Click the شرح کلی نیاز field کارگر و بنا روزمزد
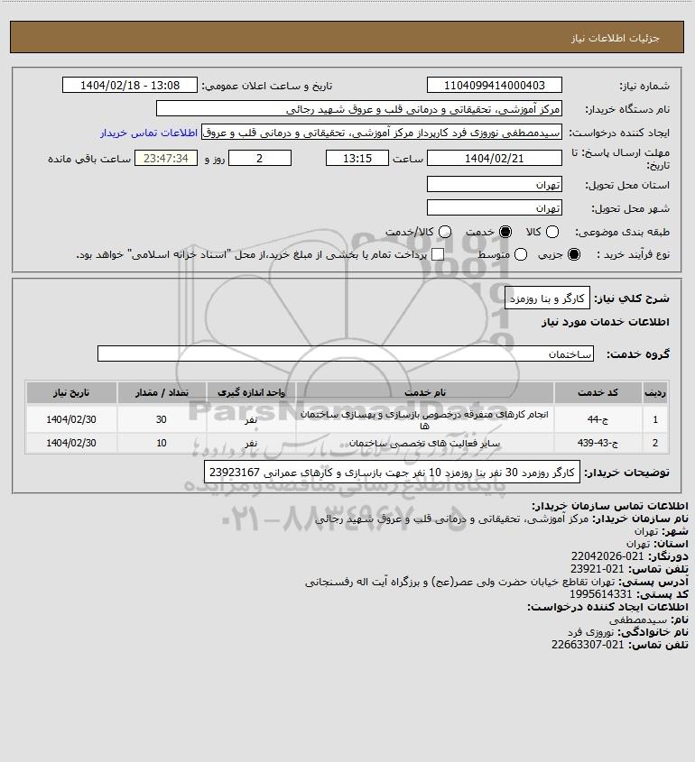Viewport: 695px width, 762px height. pyautogui.click(x=547, y=298)
